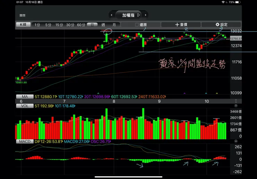This screenshot has width=257, height=179.
Task: Tap month 7 on the time axis
Action: tap(64, 101)
